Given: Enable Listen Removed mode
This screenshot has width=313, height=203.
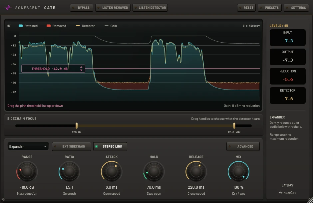Looking at the screenshot, I should click(x=113, y=8).
